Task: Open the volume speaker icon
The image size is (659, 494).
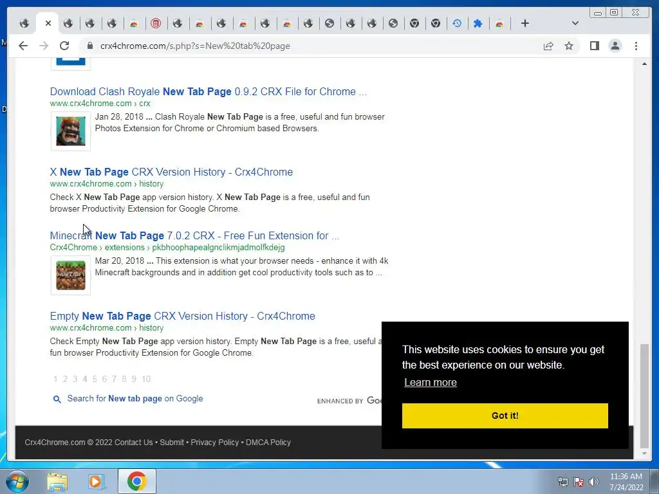Action: click(x=593, y=482)
